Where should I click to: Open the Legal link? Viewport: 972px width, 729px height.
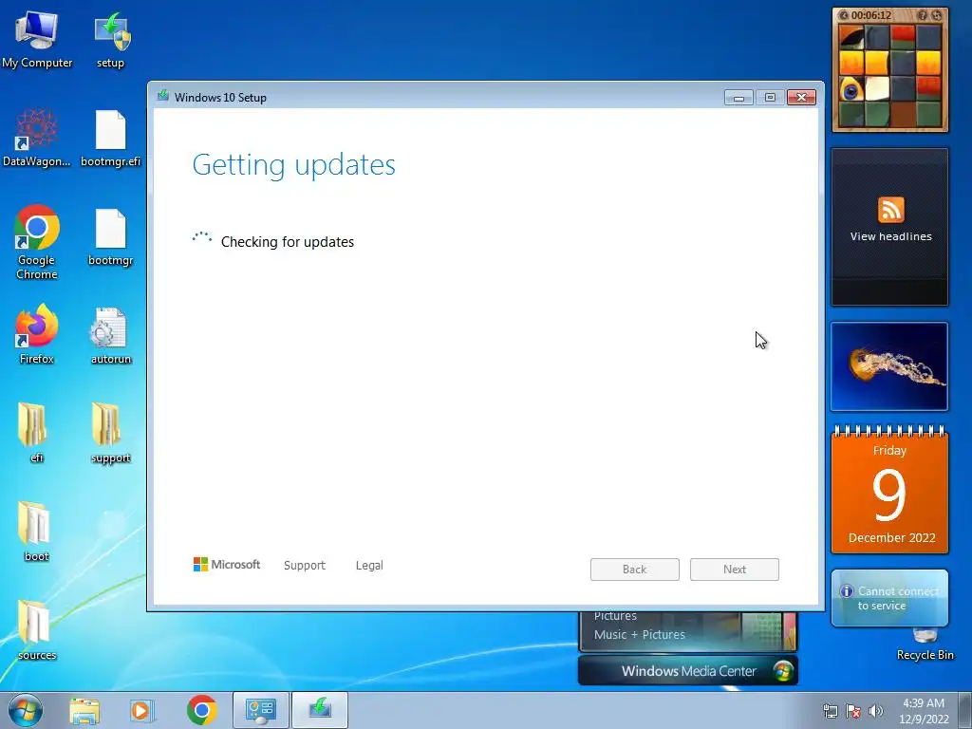369,566
